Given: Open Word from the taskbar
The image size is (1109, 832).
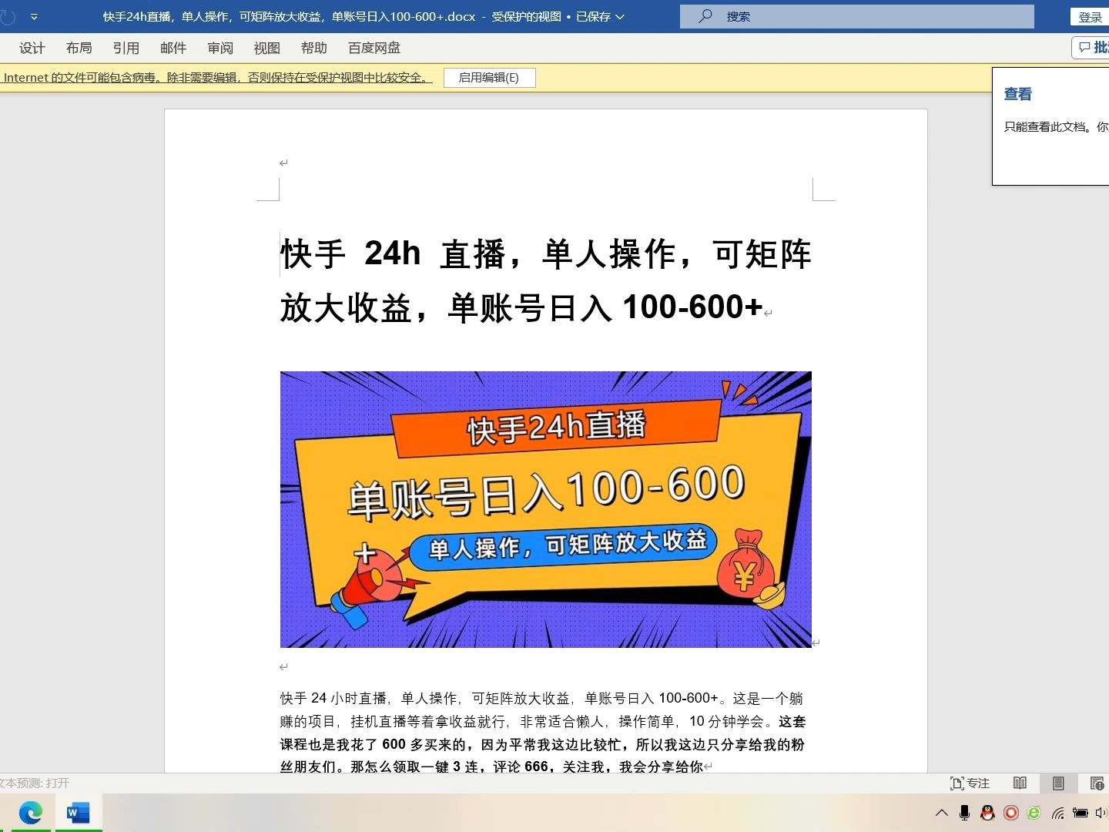Looking at the screenshot, I should [x=78, y=813].
